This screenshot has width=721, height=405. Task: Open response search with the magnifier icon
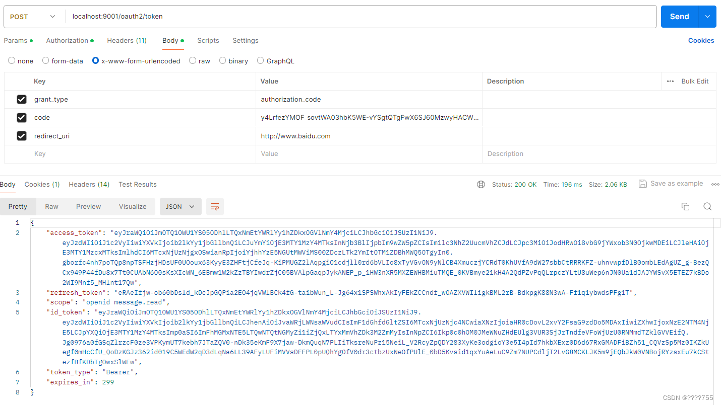click(x=707, y=206)
